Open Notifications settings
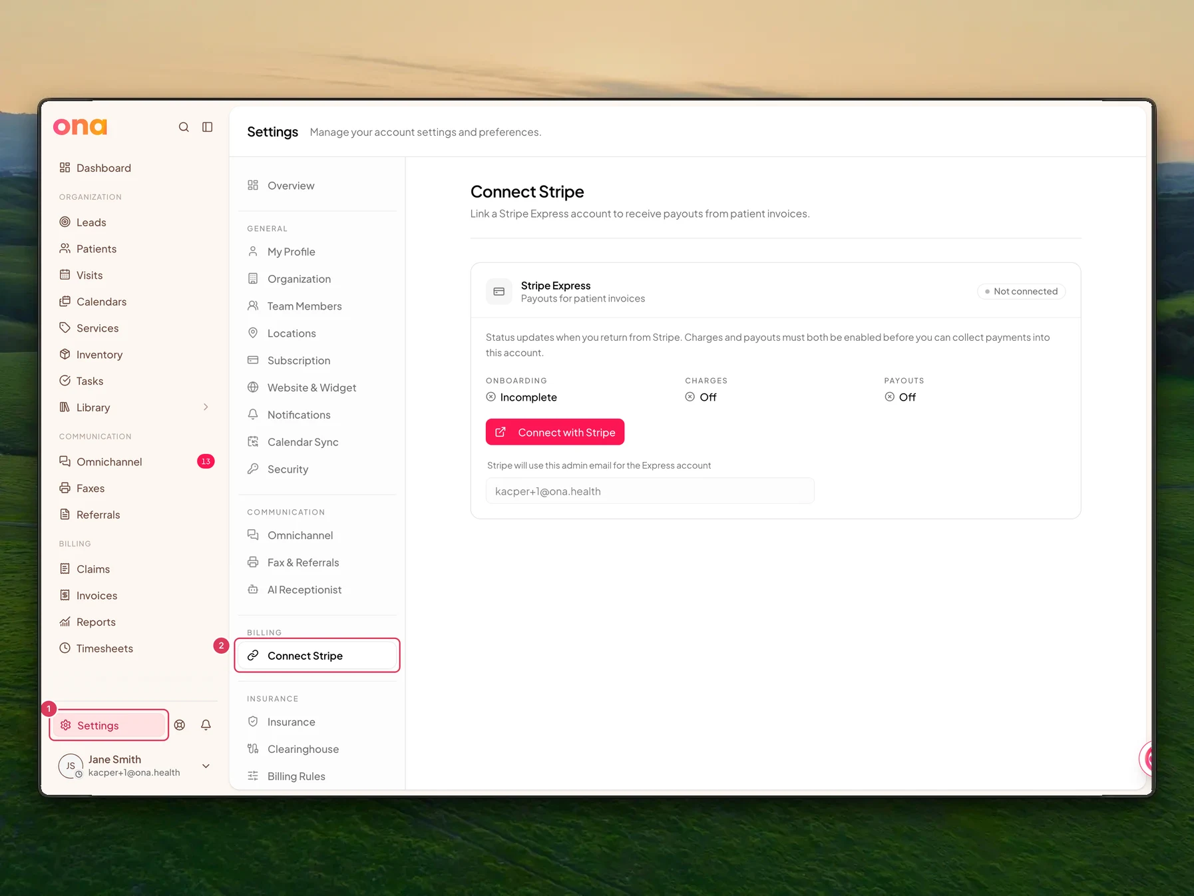The height and width of the screenshot is (896, 1194). click(x=317, y=415)
